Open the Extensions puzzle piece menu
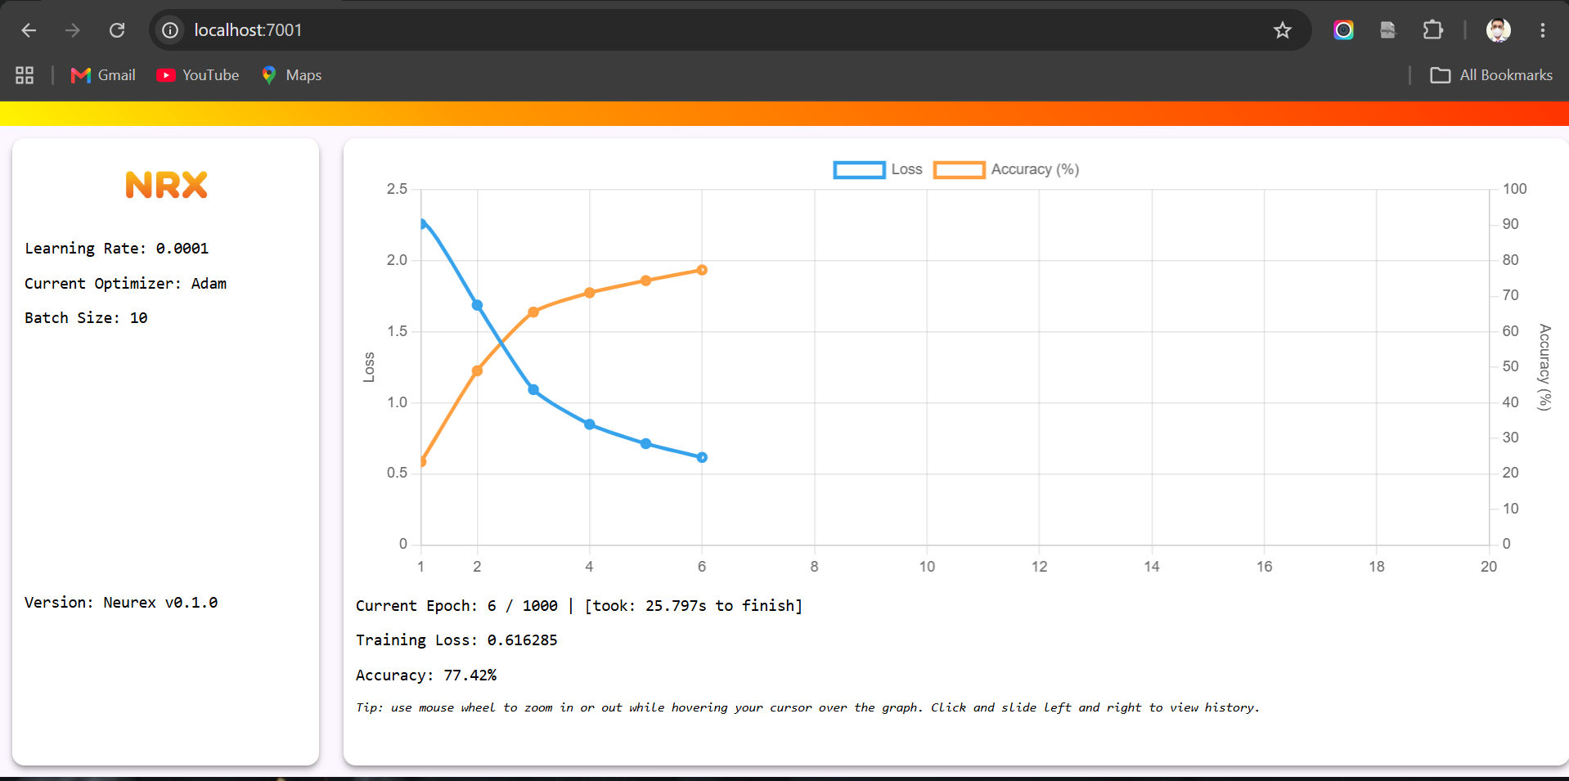The height and width of the screenshot is (781, 1569). (x=1432, y=30)
